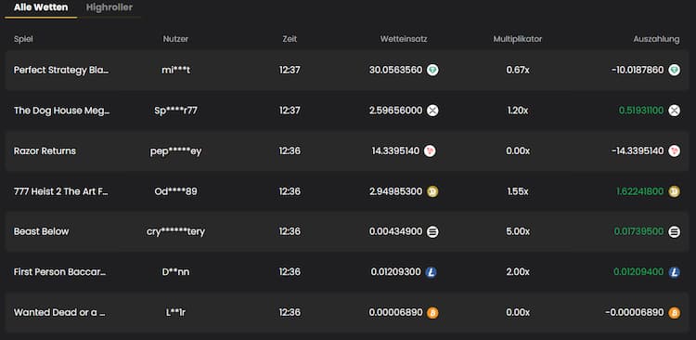Click the 12:36 time in Razor Returns row
Viewport: 696px width, 340px height.
point(290,151)
